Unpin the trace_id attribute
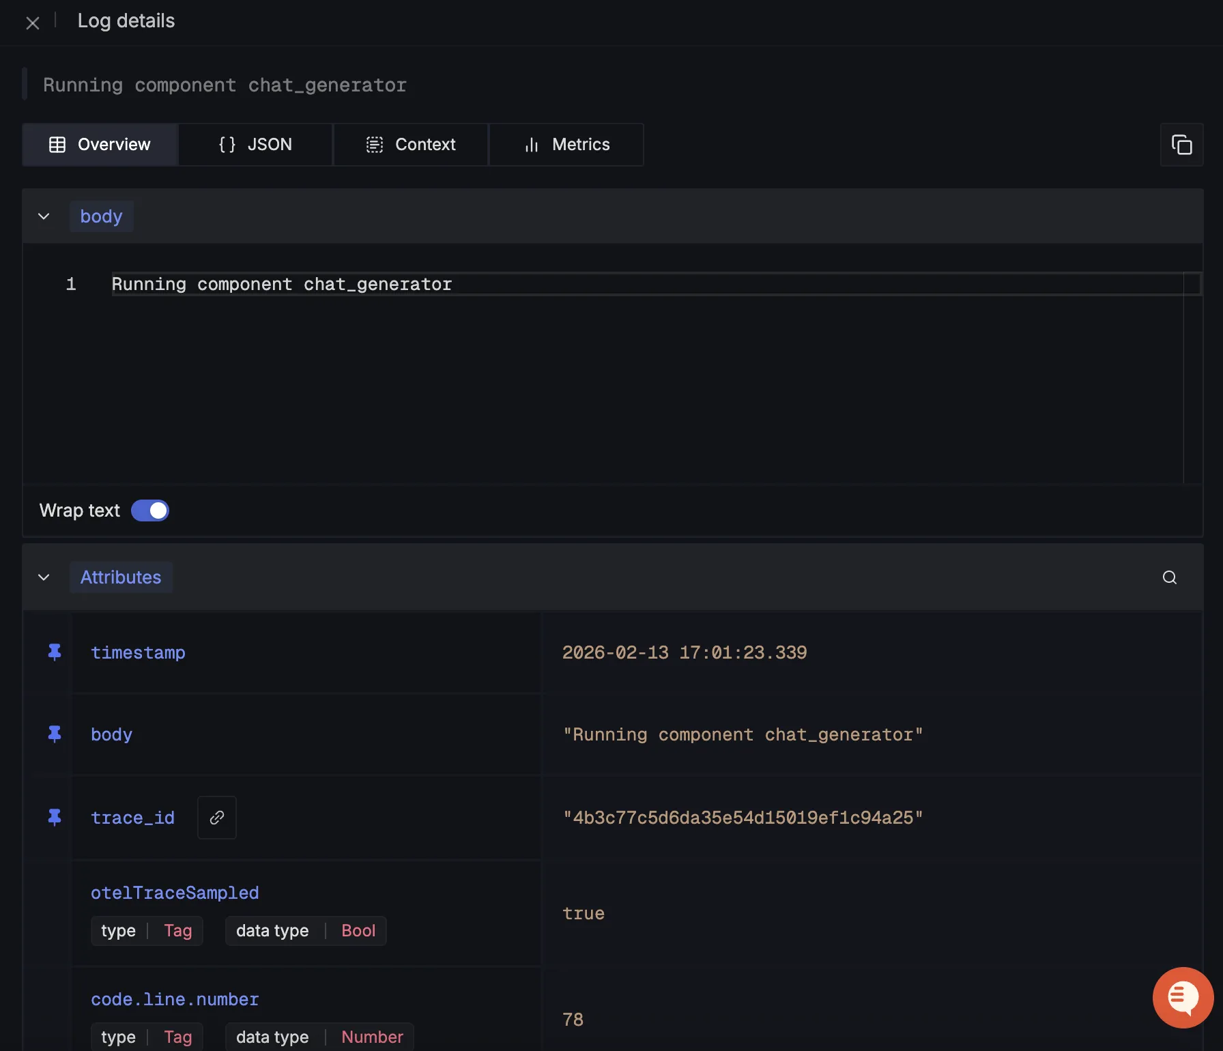Viewport: 1223px width, 1051px height. (x=55, y=817)
